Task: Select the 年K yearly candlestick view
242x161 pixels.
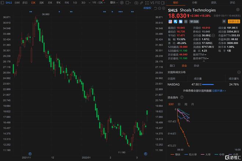Action: (x=66, y=3)
